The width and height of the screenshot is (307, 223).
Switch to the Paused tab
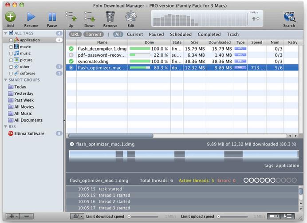pos(156,34)
